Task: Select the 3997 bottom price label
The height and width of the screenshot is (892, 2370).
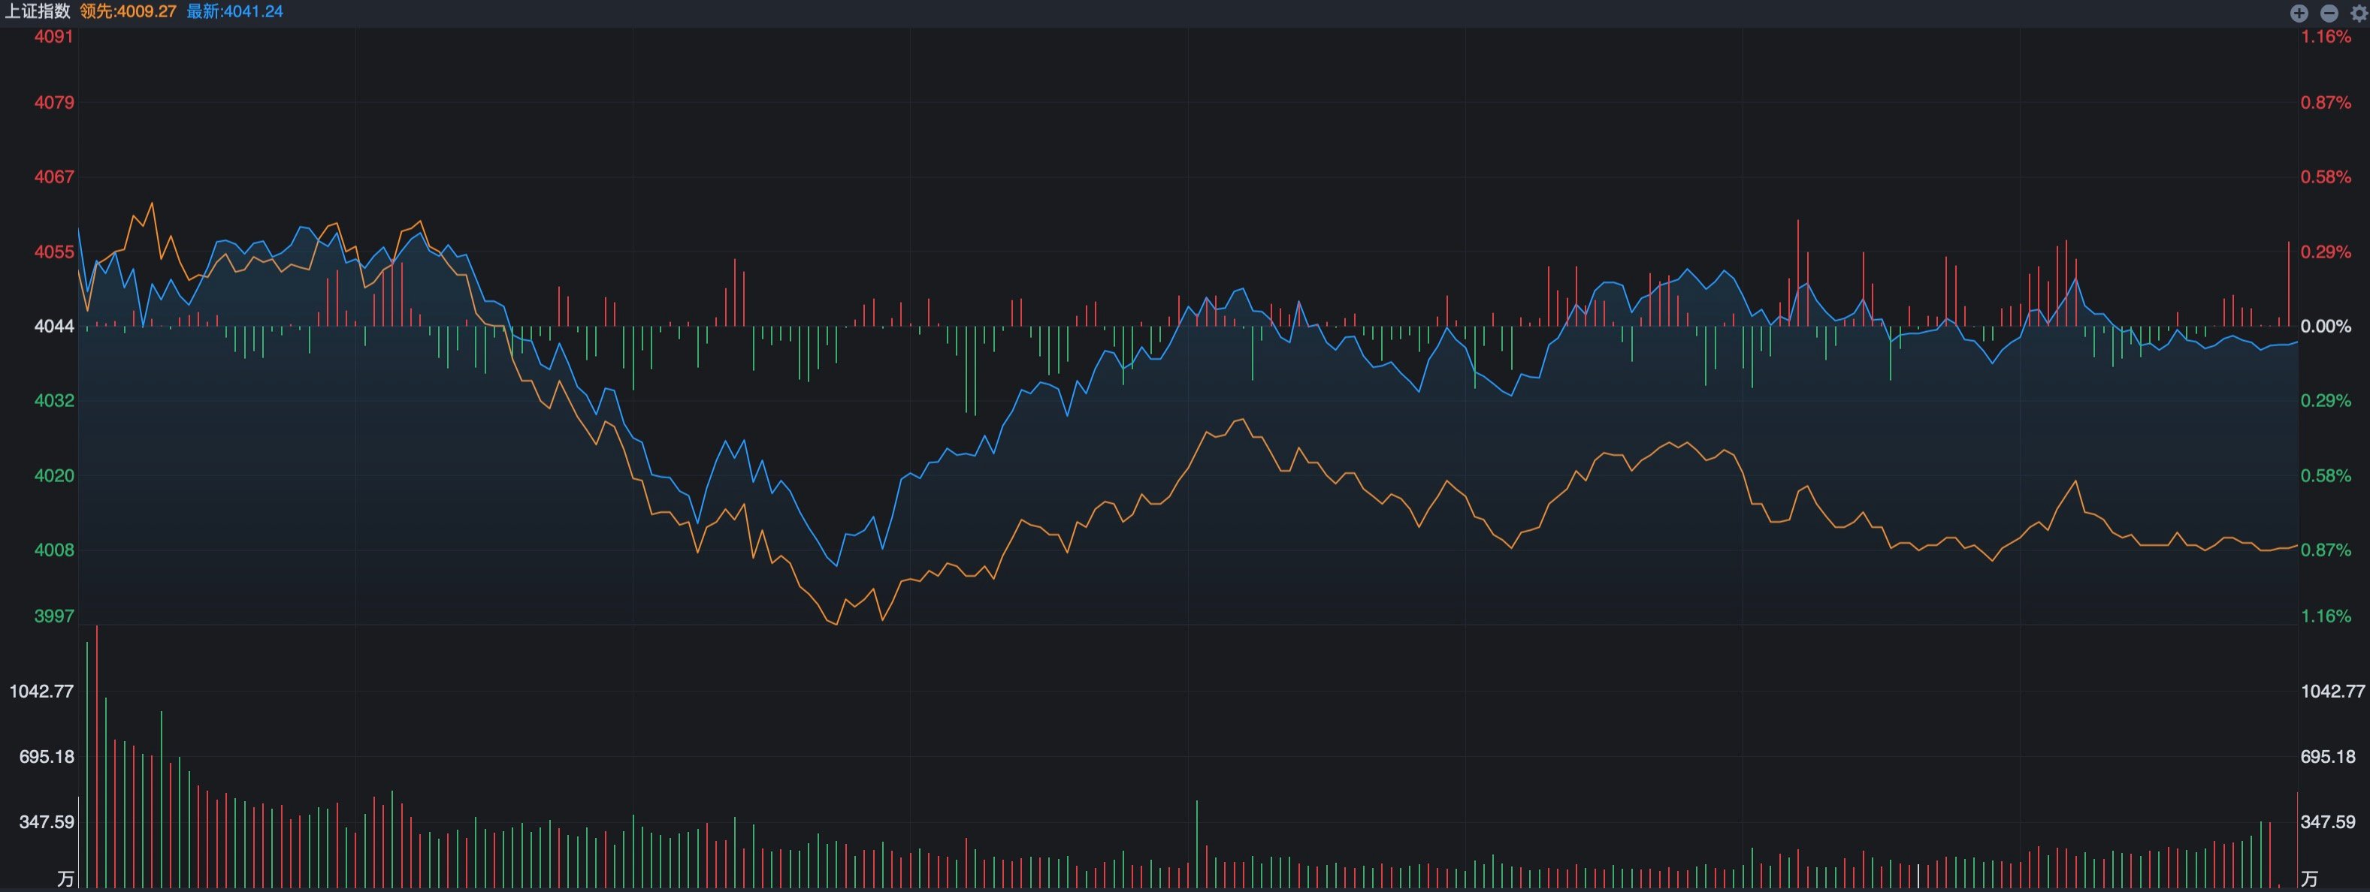Action: [54, 616]
